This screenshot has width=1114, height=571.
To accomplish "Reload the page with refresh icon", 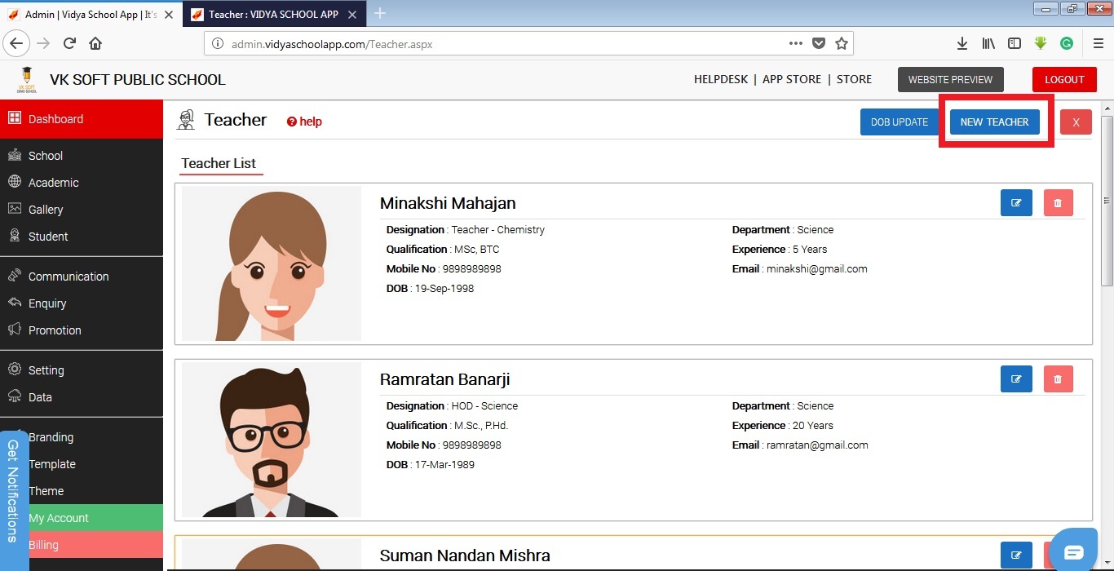I will click(69, 43).
